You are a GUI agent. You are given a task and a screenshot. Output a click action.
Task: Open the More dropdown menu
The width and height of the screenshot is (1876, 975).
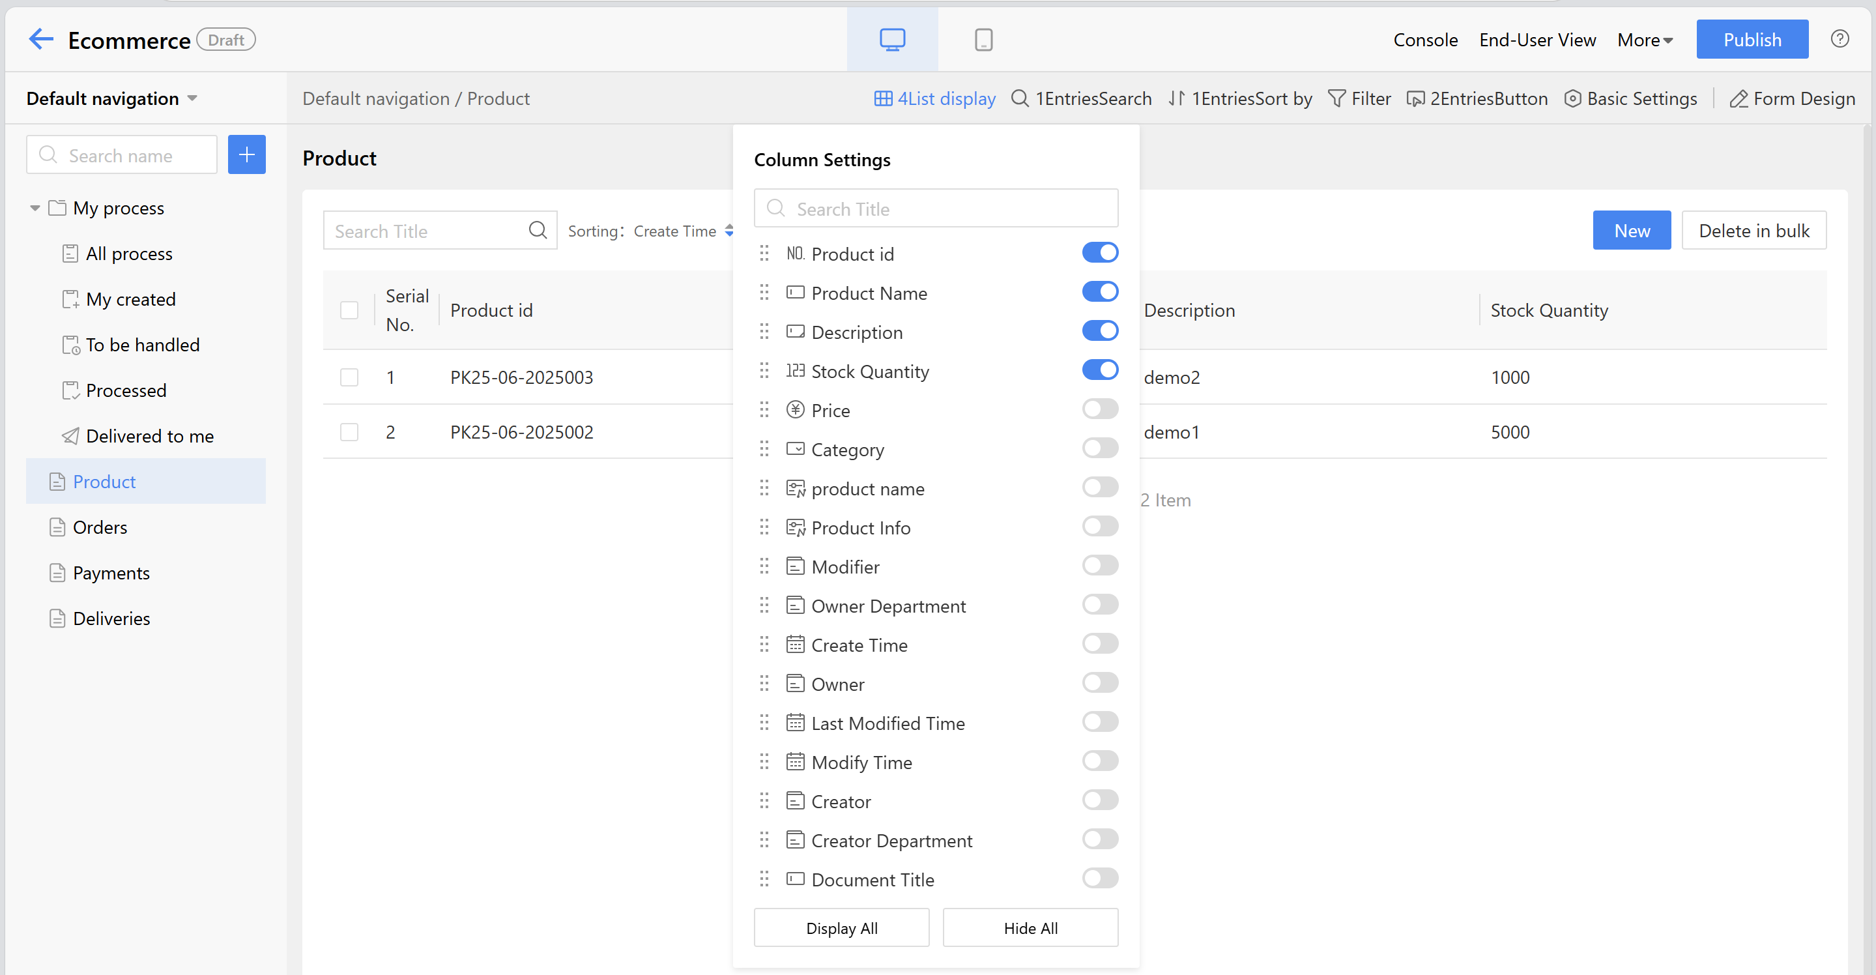(1645, 40)
